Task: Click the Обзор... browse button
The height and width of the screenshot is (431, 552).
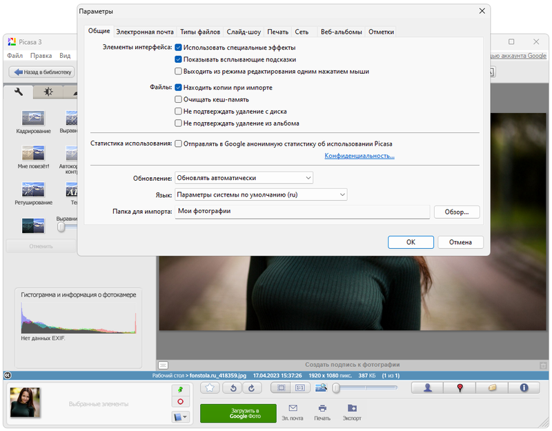Action: tap(457, 212)
